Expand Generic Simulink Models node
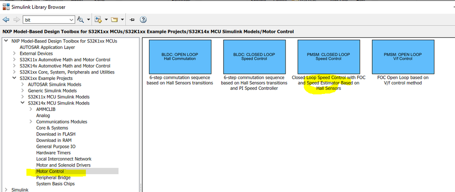 pos(22,91)
